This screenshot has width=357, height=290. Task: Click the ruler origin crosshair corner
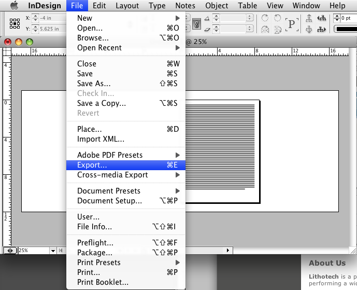[x=7, y=52]
